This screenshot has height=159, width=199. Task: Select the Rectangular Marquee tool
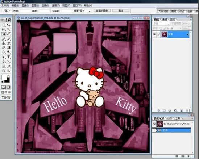tap(4, 25)
